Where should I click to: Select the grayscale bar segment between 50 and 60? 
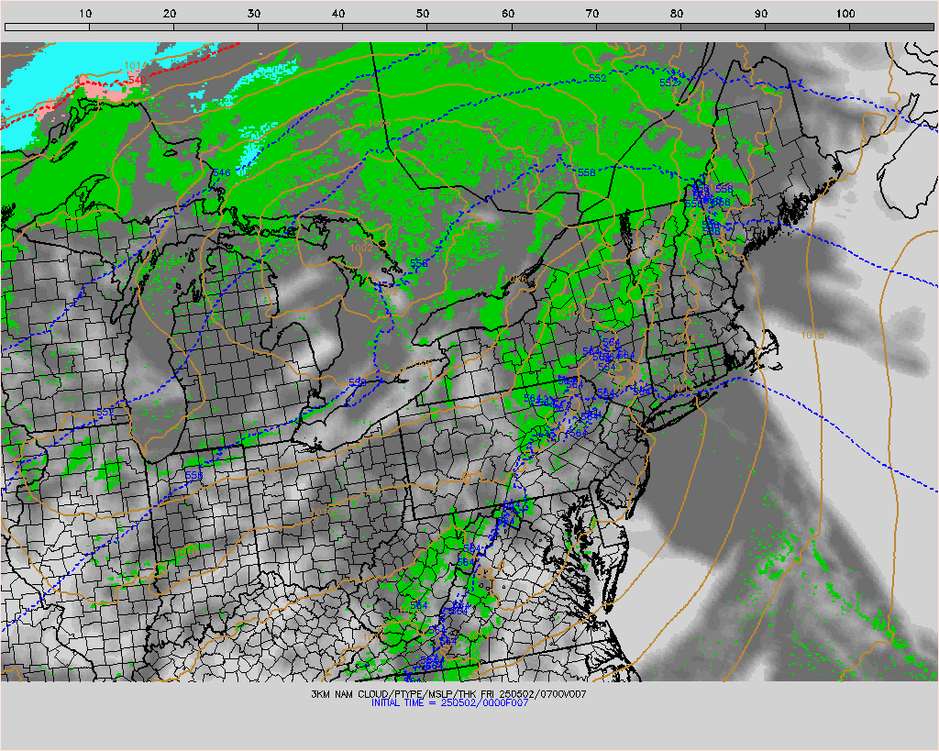click(469, 27)
